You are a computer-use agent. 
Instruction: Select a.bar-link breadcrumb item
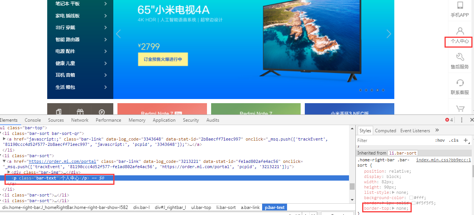tap(250, 207)
